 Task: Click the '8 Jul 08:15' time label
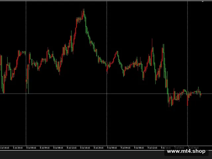coord(58,148)
